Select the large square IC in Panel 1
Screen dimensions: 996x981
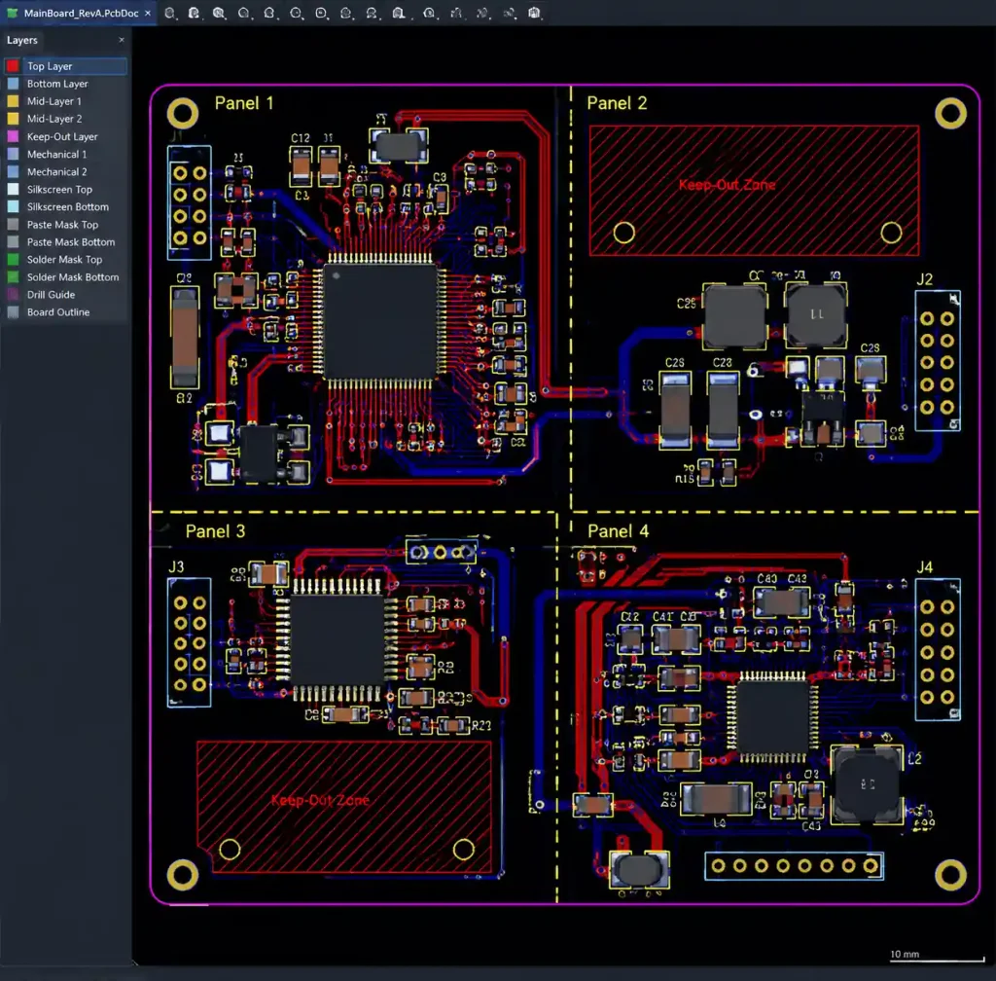coord(380,321)
